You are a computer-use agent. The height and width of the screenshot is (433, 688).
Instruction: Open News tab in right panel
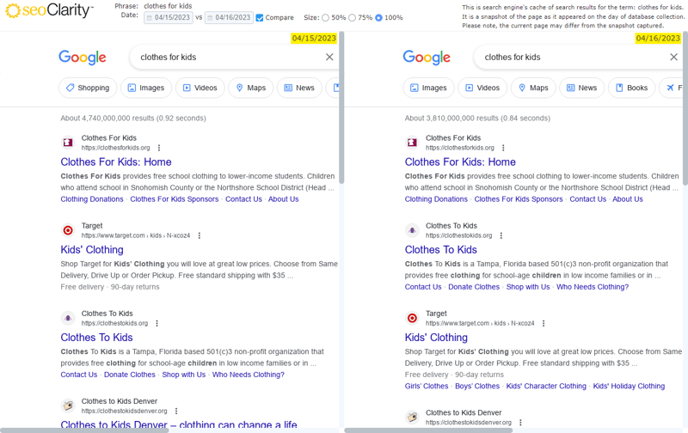coord(582,88)
